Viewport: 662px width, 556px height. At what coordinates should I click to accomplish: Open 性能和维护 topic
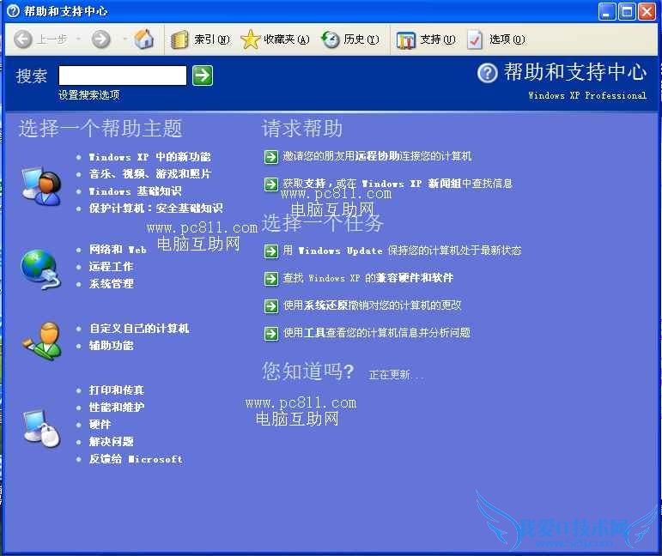(x=117, y=407)
